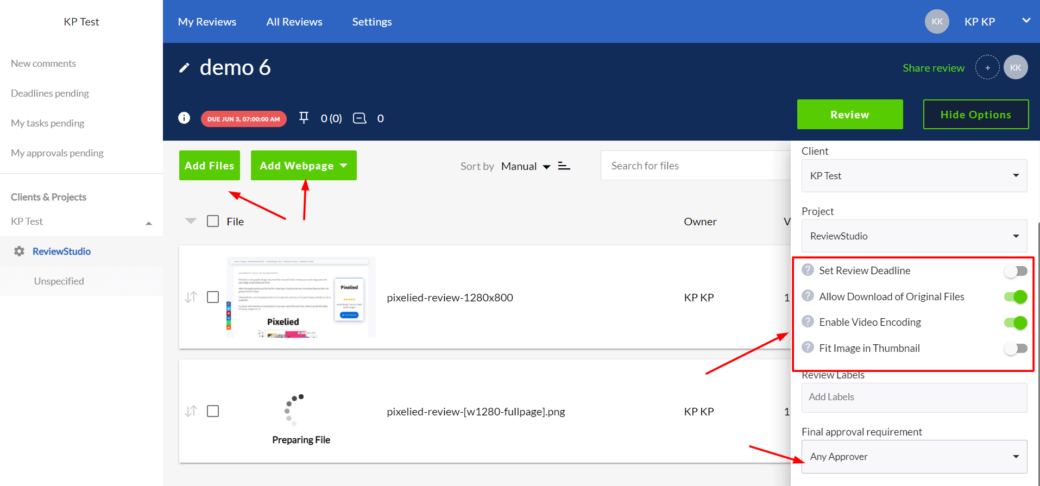Click the pencil edit icon beside demo 6
Viewport: 1040px width, 486px height.
coord(185,68)
